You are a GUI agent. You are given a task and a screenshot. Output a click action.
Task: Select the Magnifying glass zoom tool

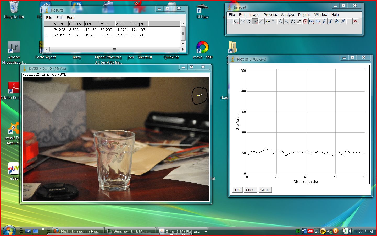pyautogui.click(x=287, y=22)
